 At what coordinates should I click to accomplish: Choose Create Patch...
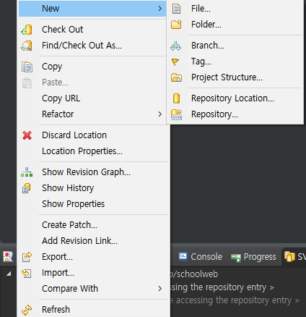(x=92, y=225)
